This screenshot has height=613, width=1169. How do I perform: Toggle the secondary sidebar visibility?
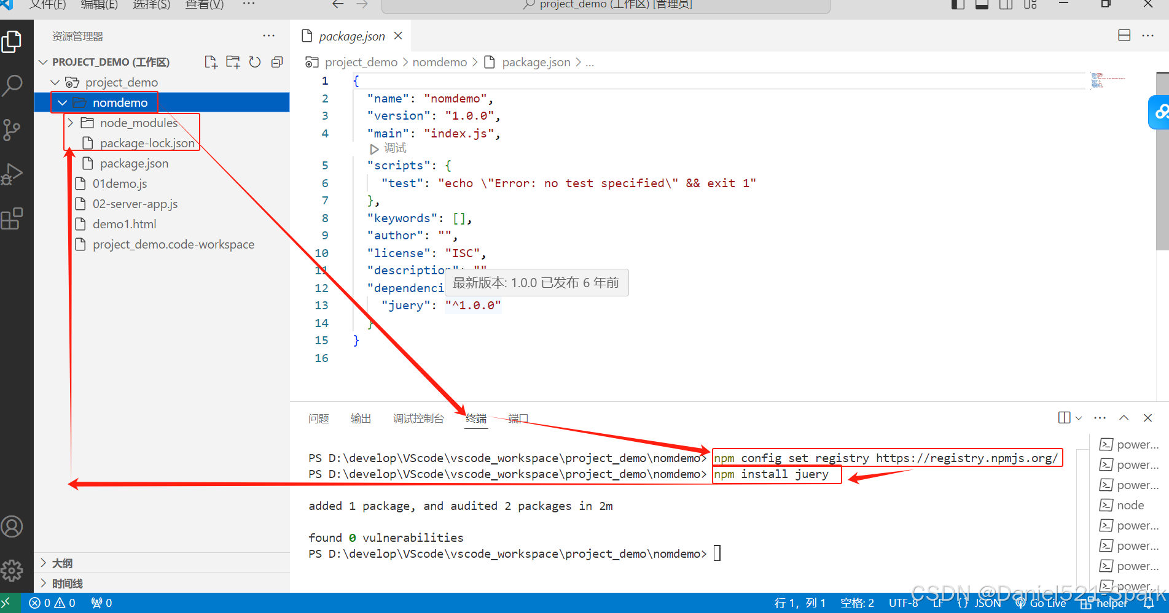(1006, 4)
